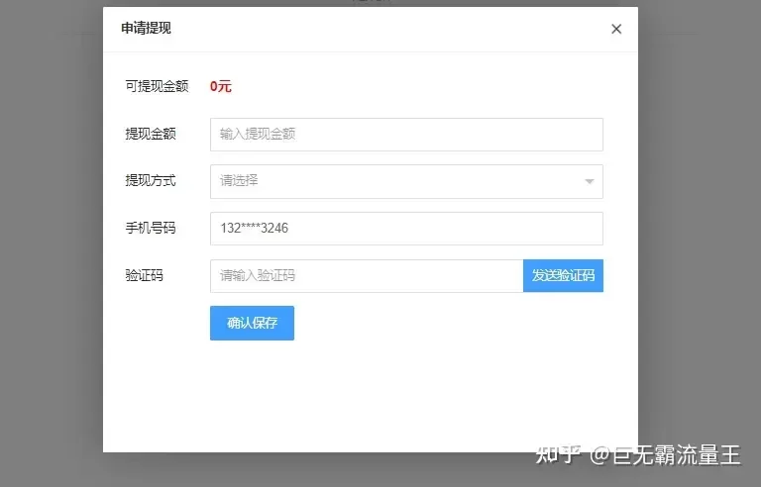Open the 提现方式 请选择 dropdown
761x487 pixels.
point(396,181)
